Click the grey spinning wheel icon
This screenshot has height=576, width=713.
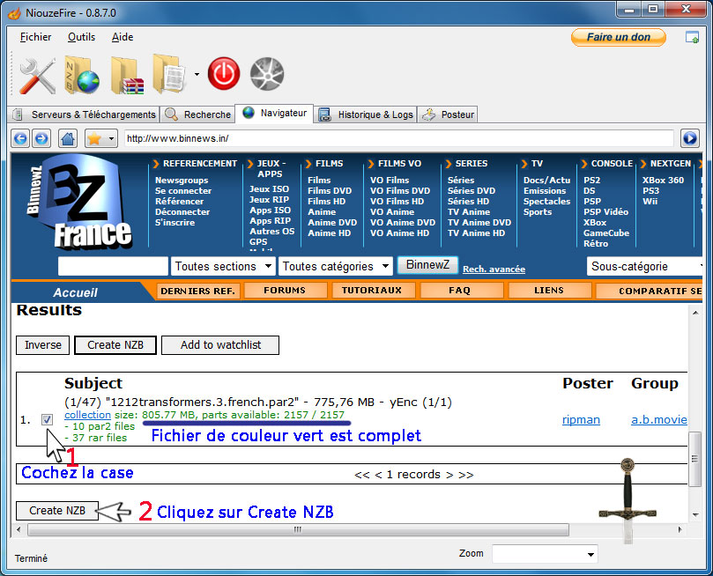267,74
